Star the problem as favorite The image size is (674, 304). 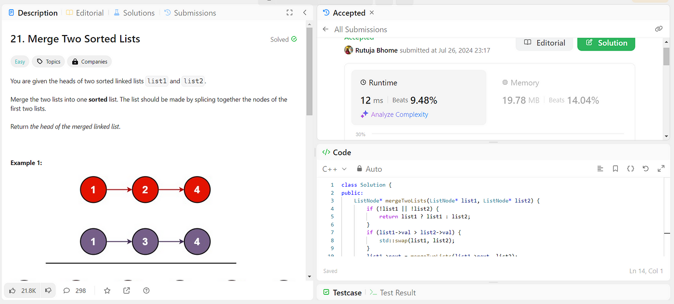pos(107,291)
